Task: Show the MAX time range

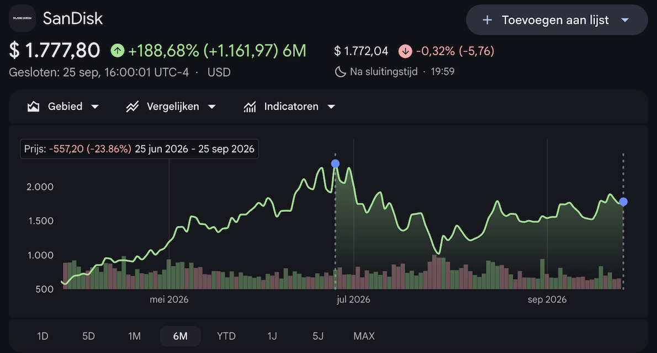Action: (364, 336)
